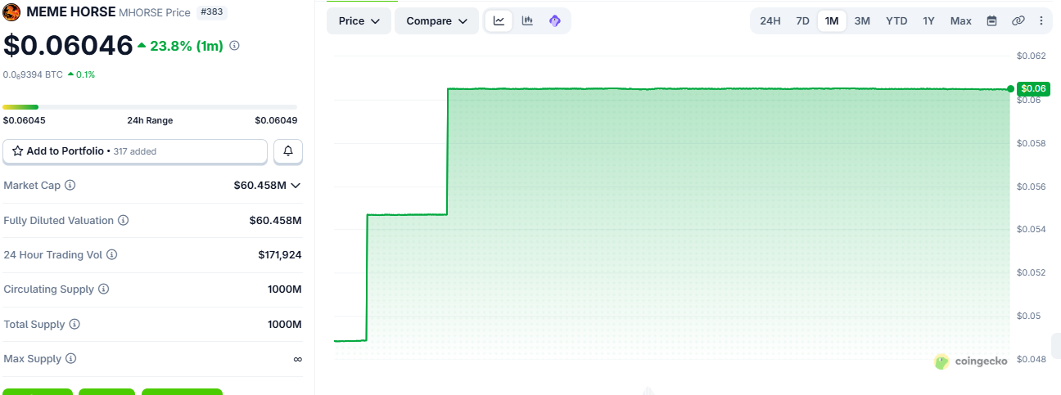Select the 24H time range
1061x395 pixels.
[770, 20]
